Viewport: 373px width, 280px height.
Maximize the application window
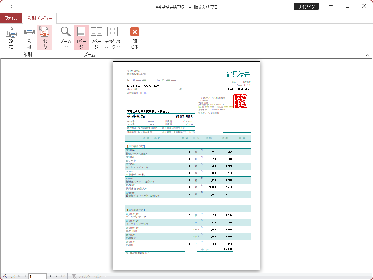pyautogui.click(x=348, y=6)
